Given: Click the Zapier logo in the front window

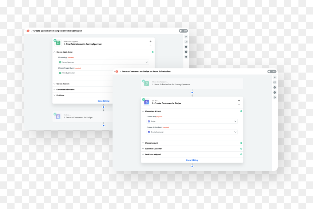Looking at the screenshot, I should [117, 71].
